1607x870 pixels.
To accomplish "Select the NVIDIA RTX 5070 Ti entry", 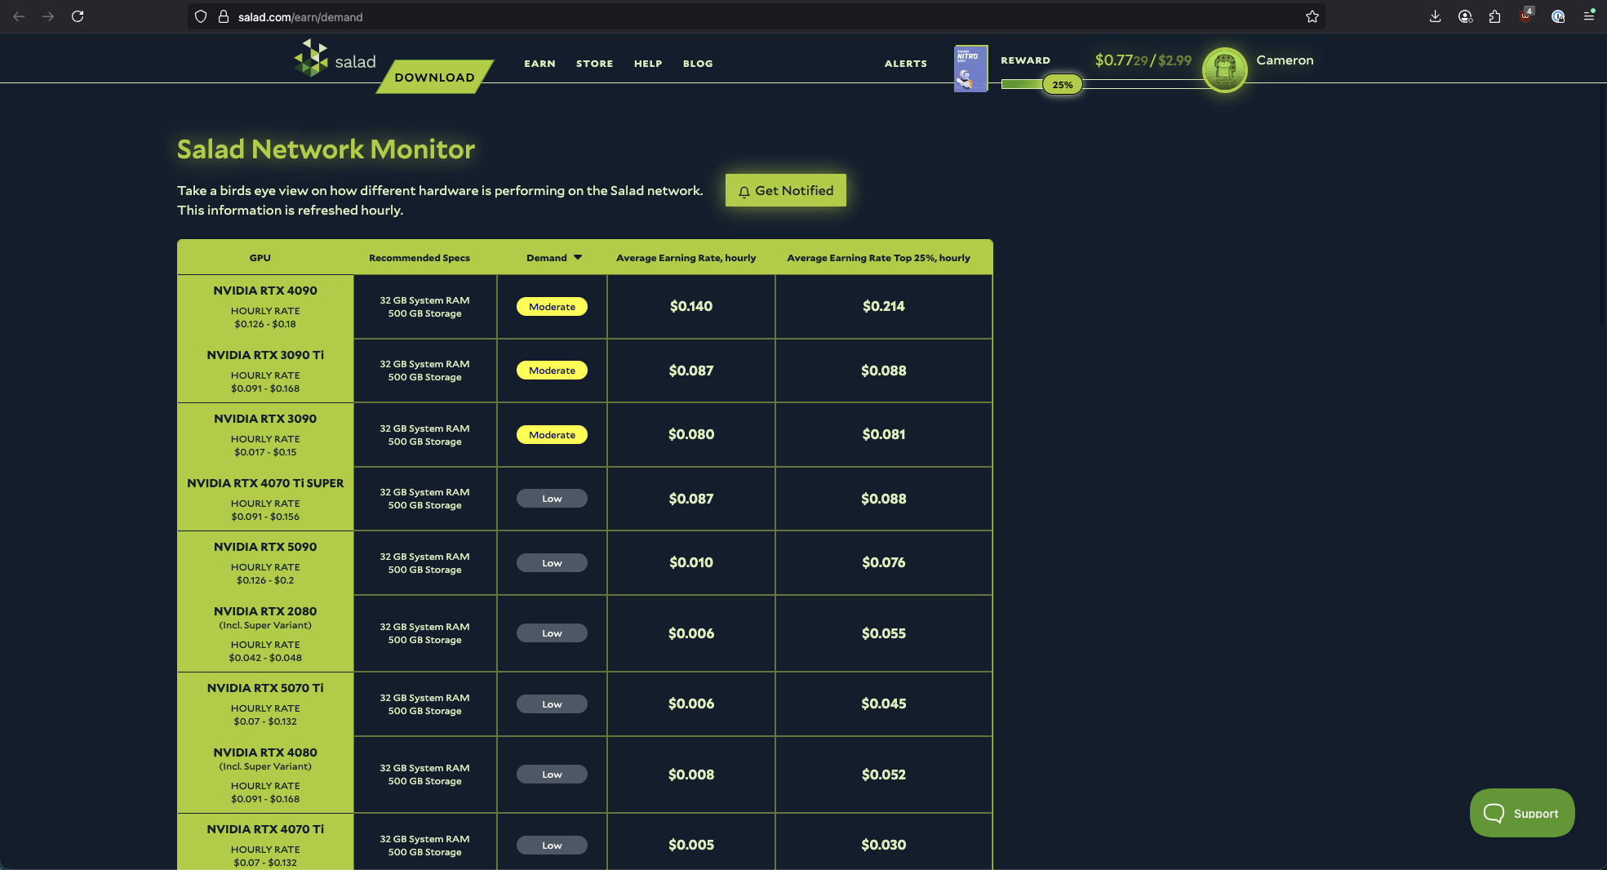I will (265, 704).
